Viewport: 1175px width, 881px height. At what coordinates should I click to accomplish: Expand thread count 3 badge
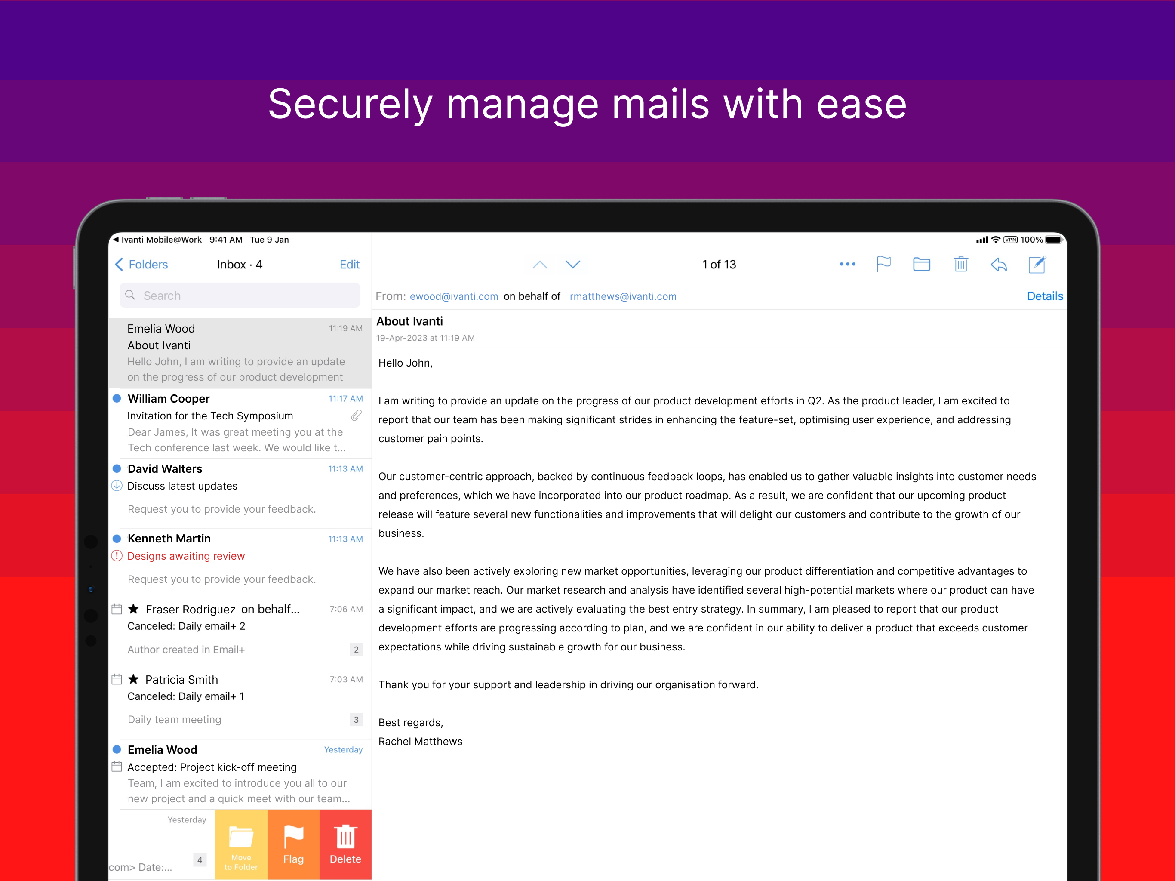[x=357, y=719]
